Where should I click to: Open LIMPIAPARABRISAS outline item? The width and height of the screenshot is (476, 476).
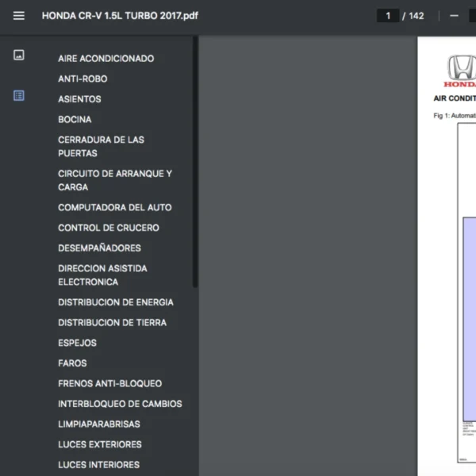pyautogui.click(x=98, y=424)
